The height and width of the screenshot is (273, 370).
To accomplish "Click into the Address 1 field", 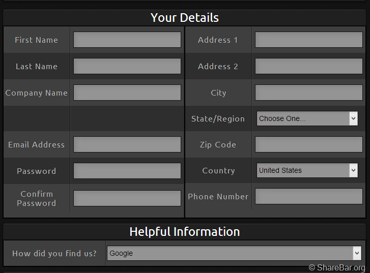I will pyautogui.click(x=308, y=40).
